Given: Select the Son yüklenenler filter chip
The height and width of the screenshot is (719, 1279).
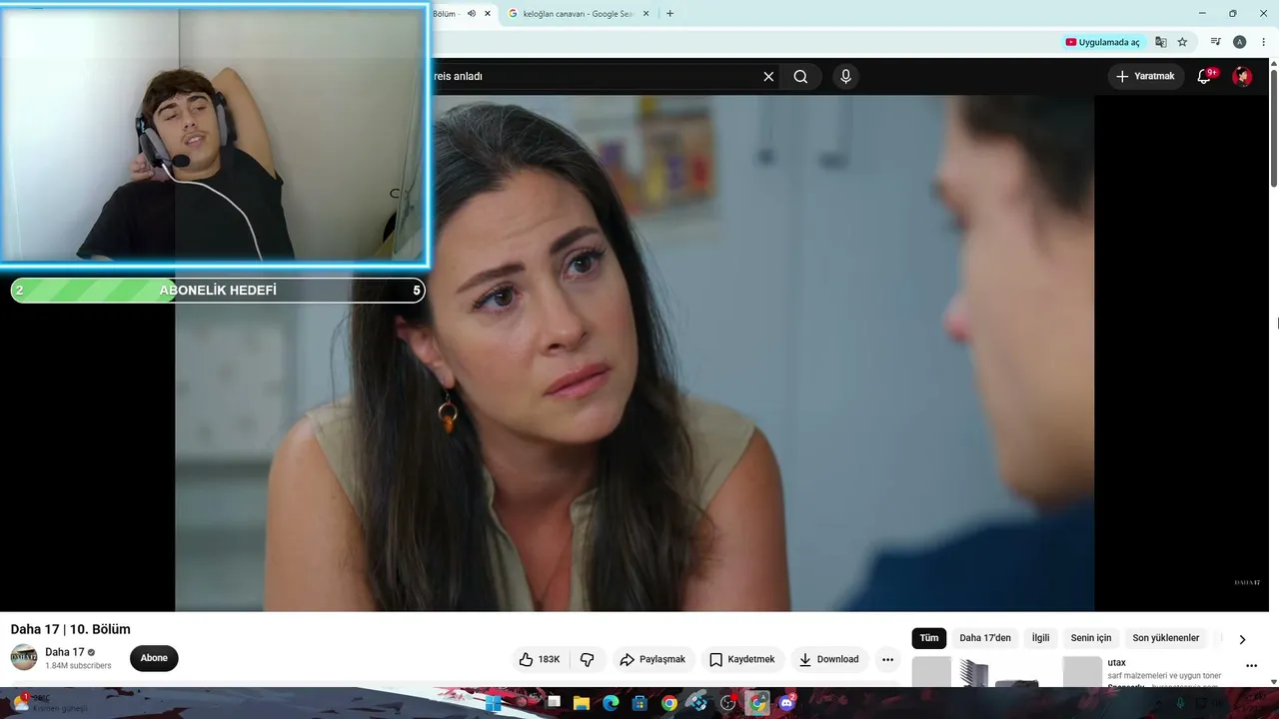Looking at the screenshot, I should 1166,638.
